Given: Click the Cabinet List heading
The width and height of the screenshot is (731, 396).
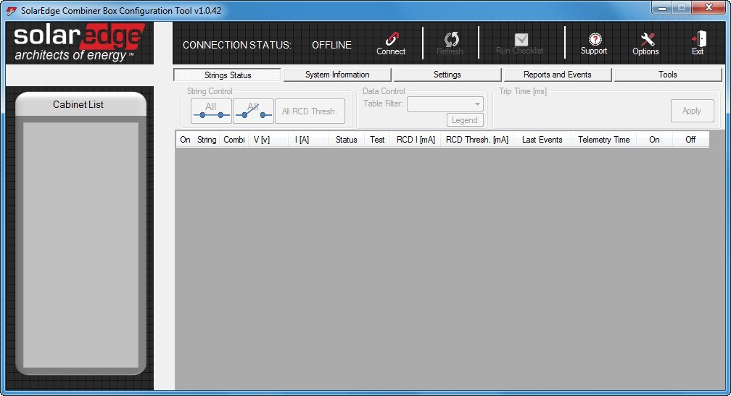Looking at the screenshot, I should [78, 105].
